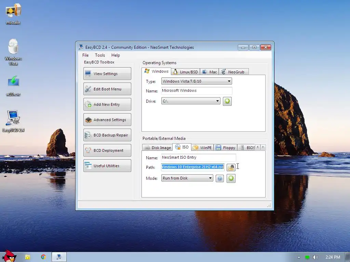
Task: Click the Microsoft Windows name field
Action: (197, 91)
